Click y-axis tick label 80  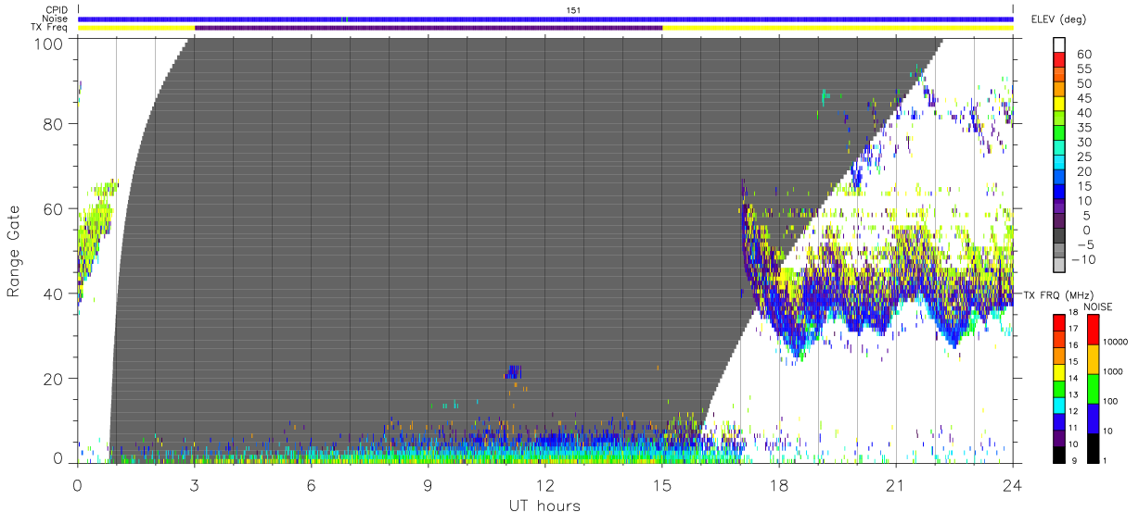pyautogui.click(x=55, y=125)
